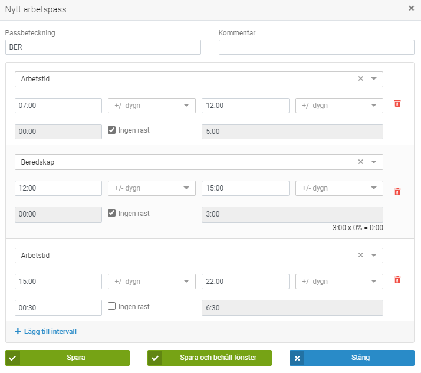The width and height of the screenshot is (421, 373).
Task: Uncheck Ingen rast for the 07:00 interval
Action: 112,130
